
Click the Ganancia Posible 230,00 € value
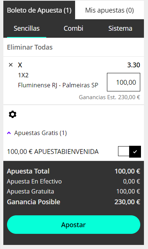(x=127, y=202)
